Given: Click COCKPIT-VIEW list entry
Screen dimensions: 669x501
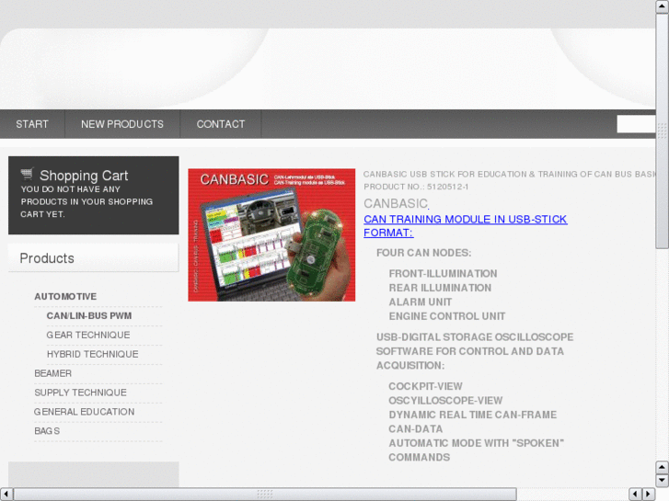Looking at the screenshot, I should pyautogui.click(x=425, y=386).
